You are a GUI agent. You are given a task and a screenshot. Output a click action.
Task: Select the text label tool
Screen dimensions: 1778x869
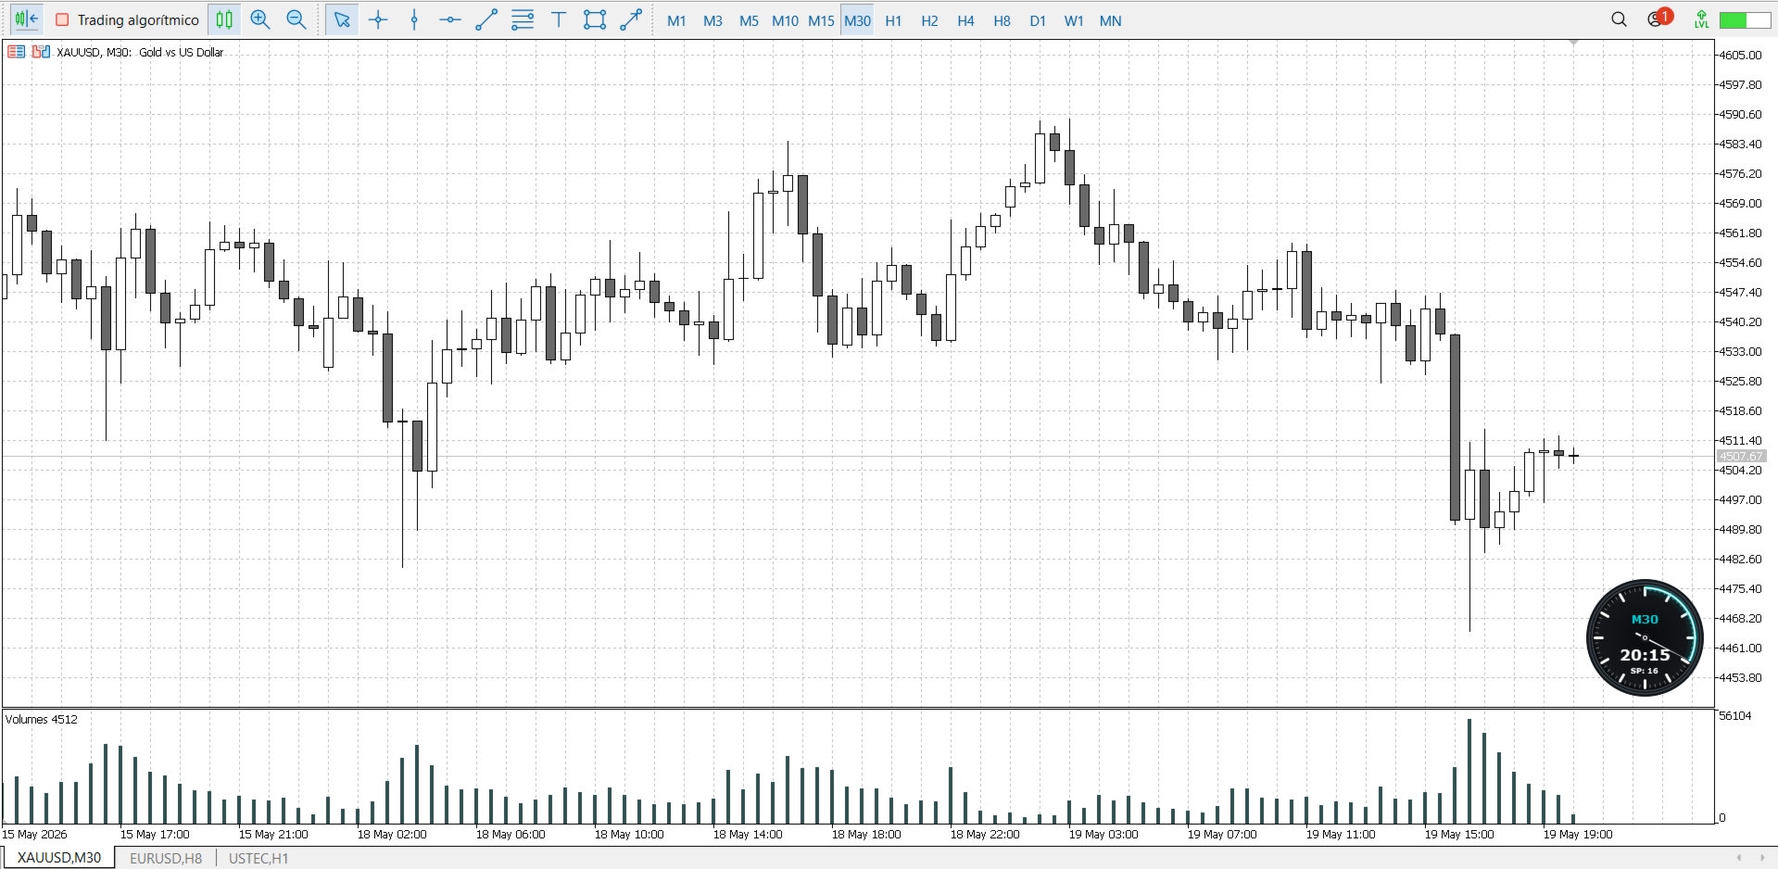point(559,19)
